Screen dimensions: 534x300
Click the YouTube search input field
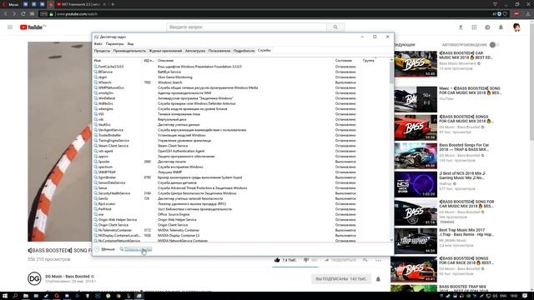247,27
